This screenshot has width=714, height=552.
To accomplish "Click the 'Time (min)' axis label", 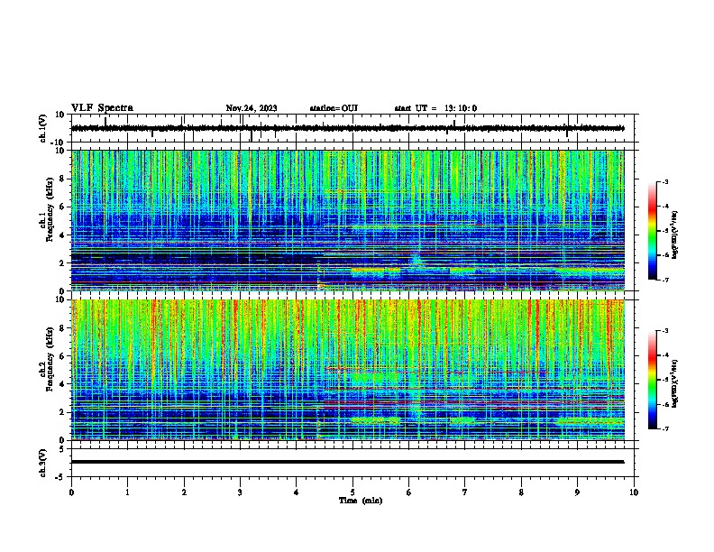I will pyautogui.click(x=361, y=501).
